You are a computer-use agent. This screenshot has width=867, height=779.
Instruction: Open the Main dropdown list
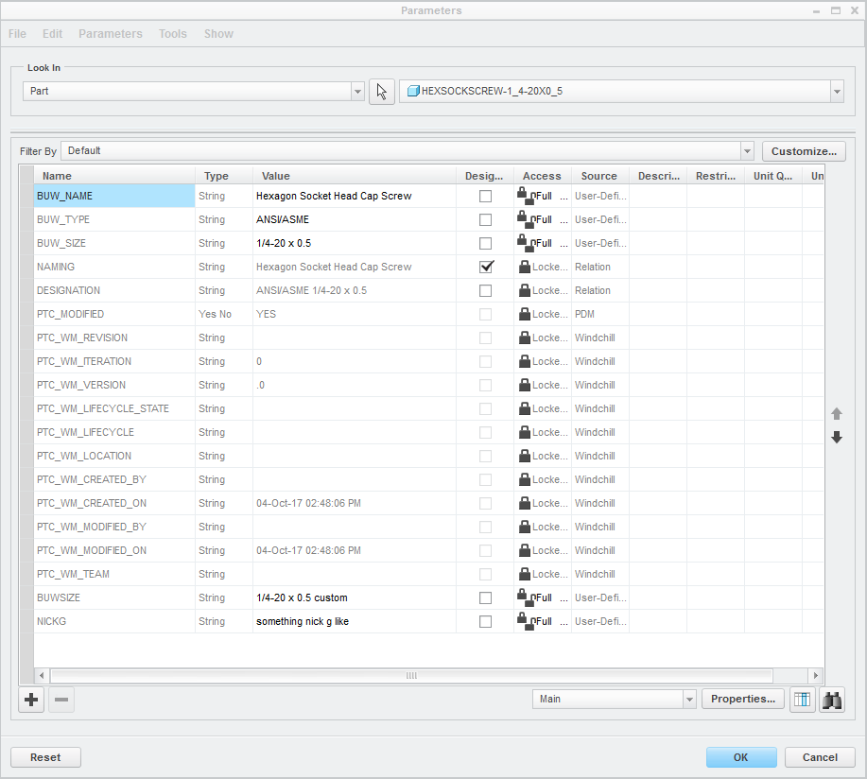point(688,700)
